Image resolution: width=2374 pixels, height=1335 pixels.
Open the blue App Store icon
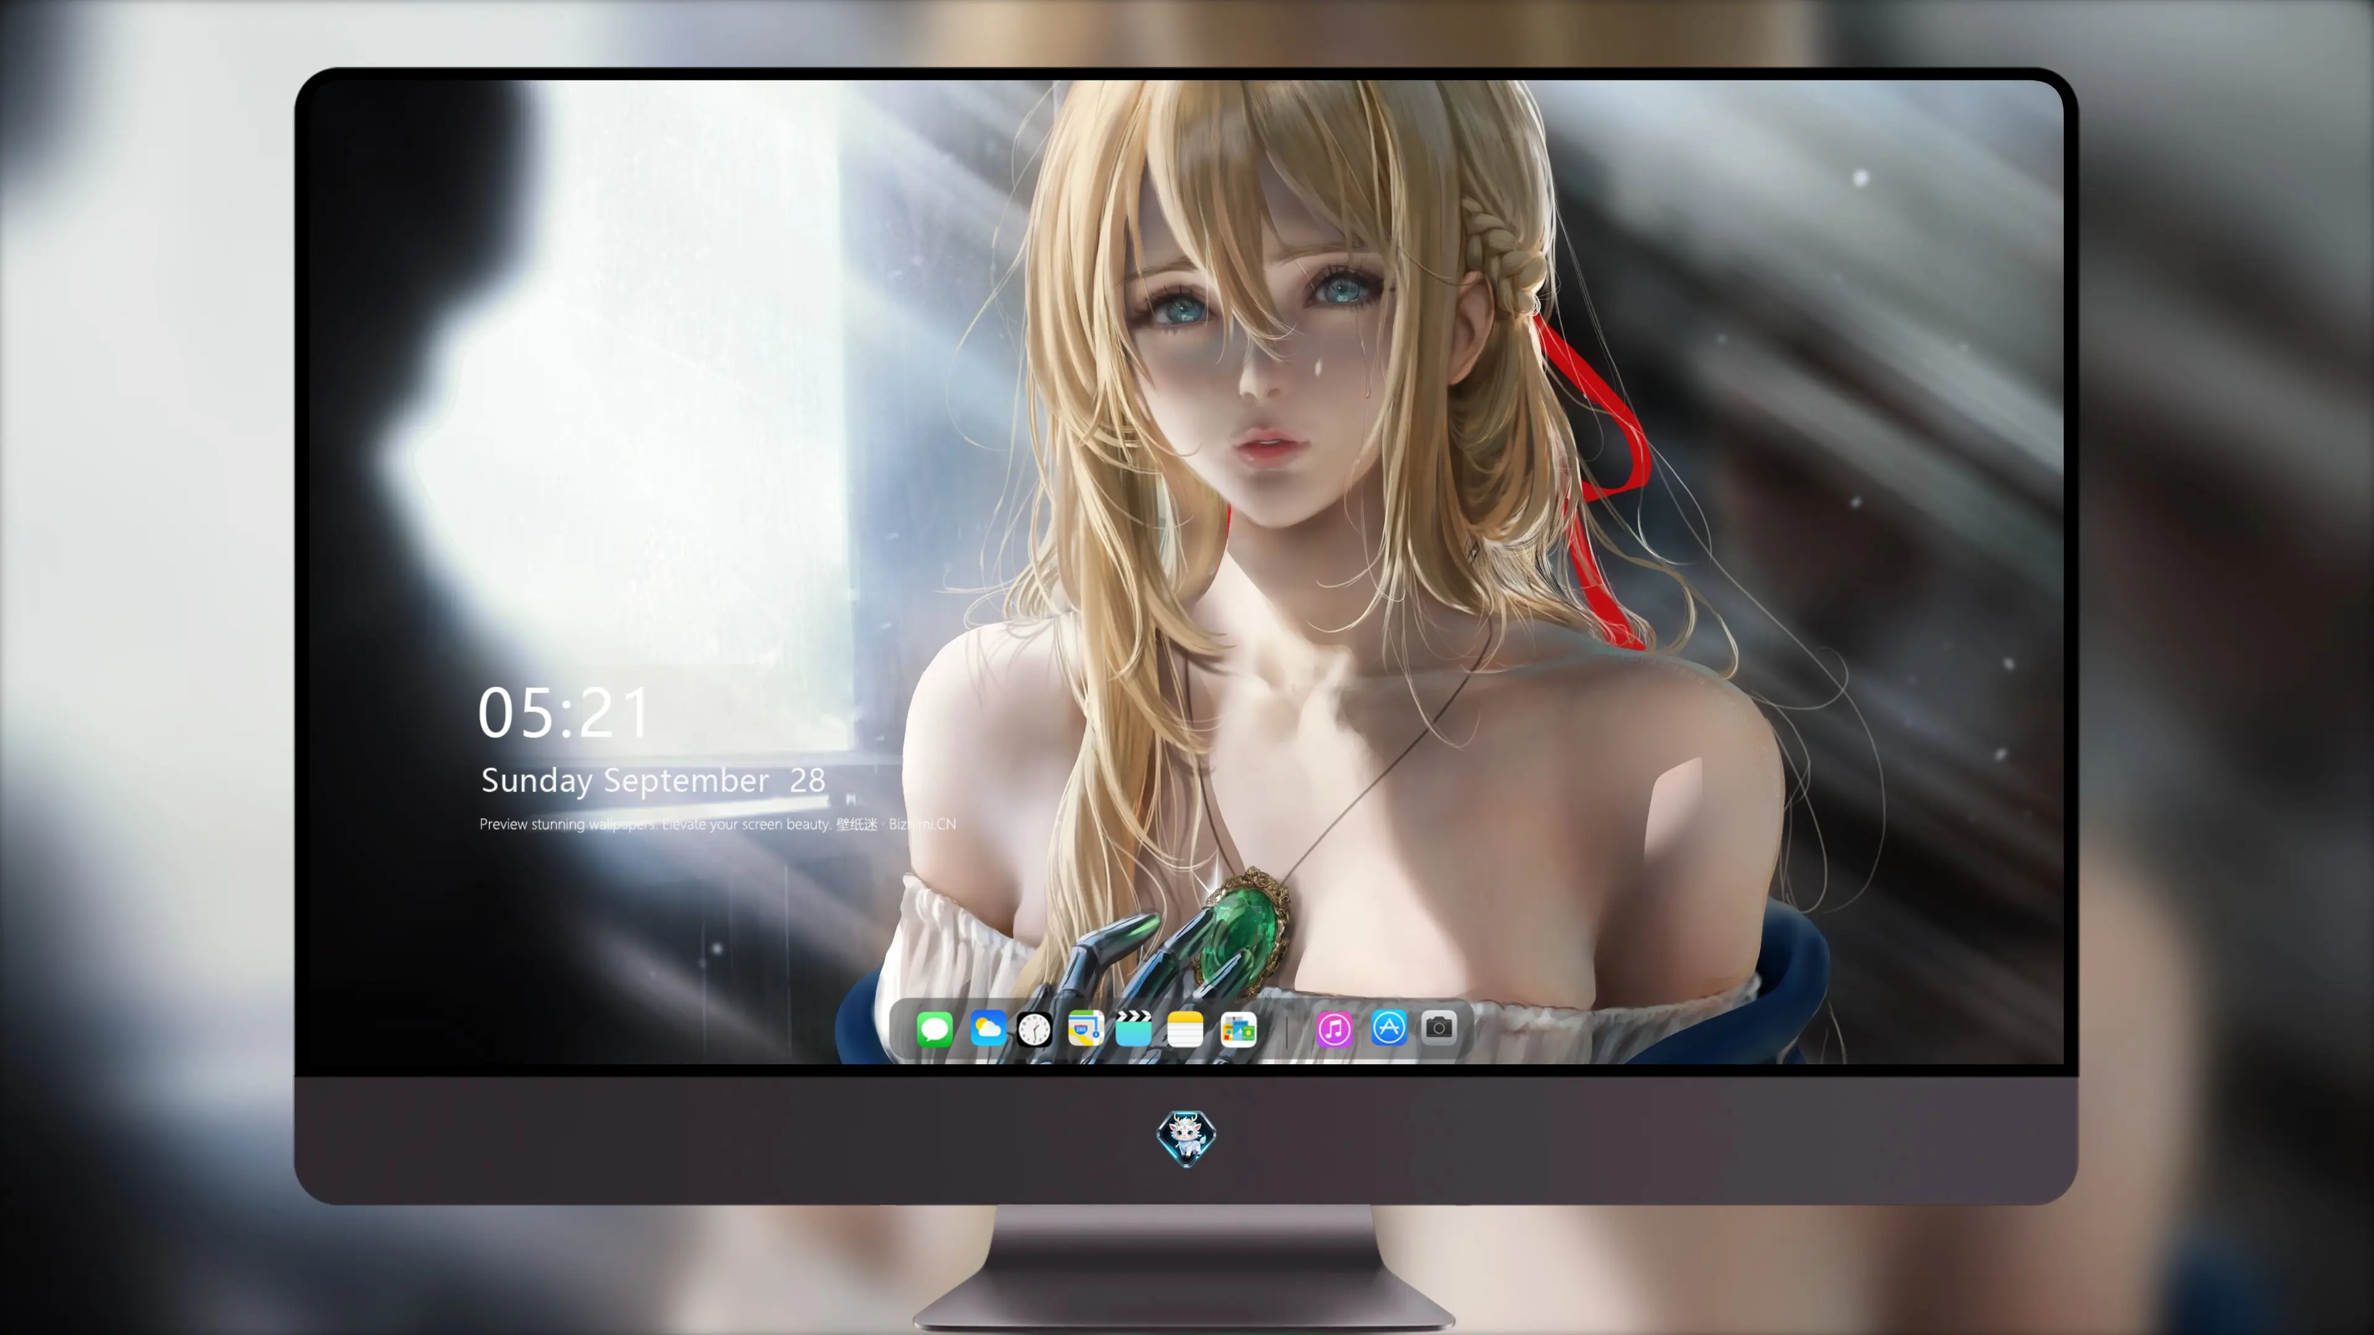1389,1027
